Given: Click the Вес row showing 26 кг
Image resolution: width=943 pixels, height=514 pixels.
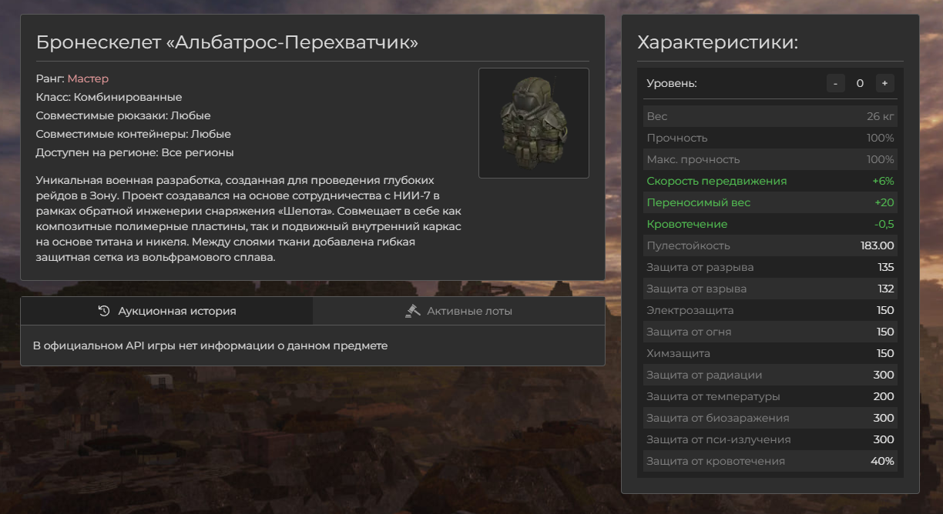Looking at the screenshot, I should point(770,116).
